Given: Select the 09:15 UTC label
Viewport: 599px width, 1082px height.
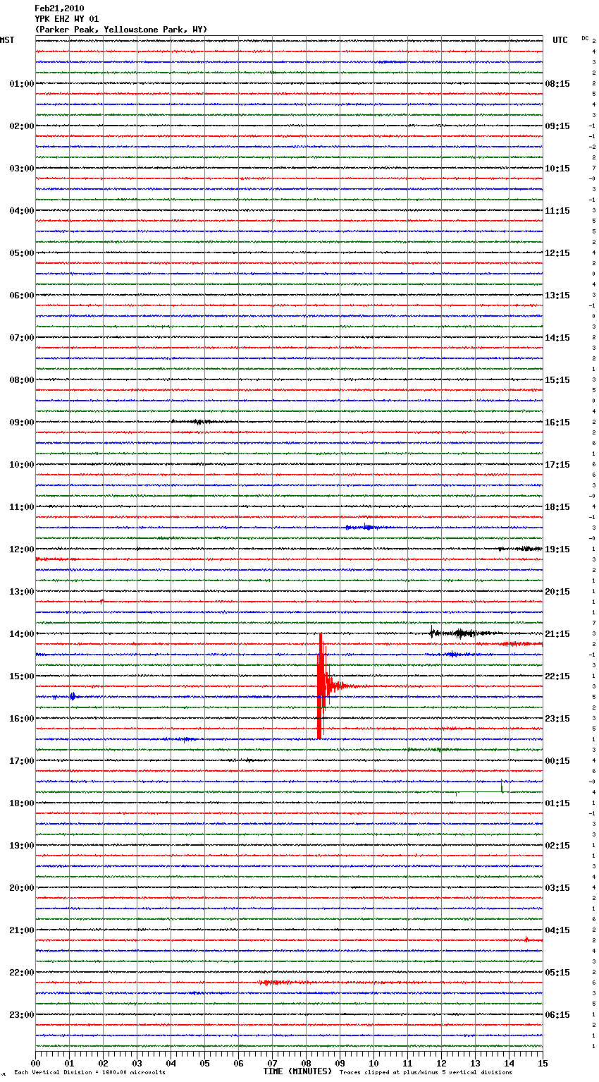Looking at the screenshot, I should coord(557,126).
